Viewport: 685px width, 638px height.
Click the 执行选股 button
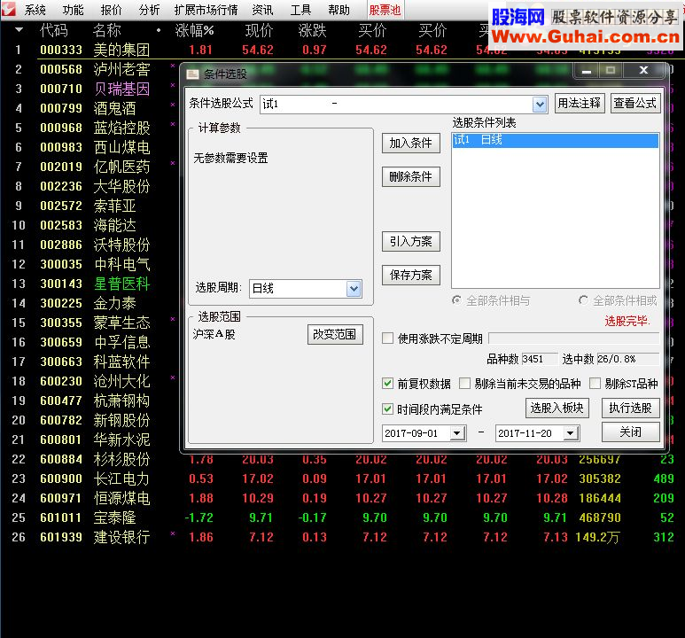tap(630, 408)
